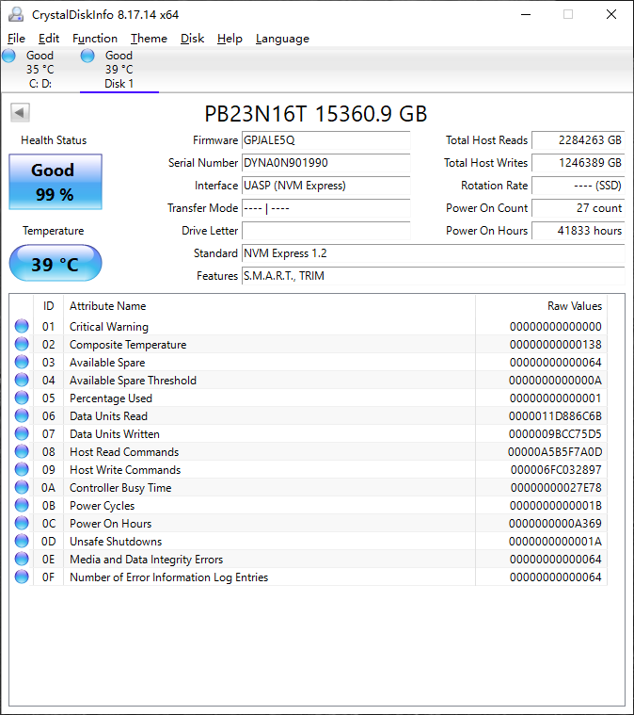Click the ID column header
Screen dimensions: 634x715
48,306
